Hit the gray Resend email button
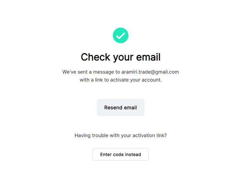 coord(121,107)
